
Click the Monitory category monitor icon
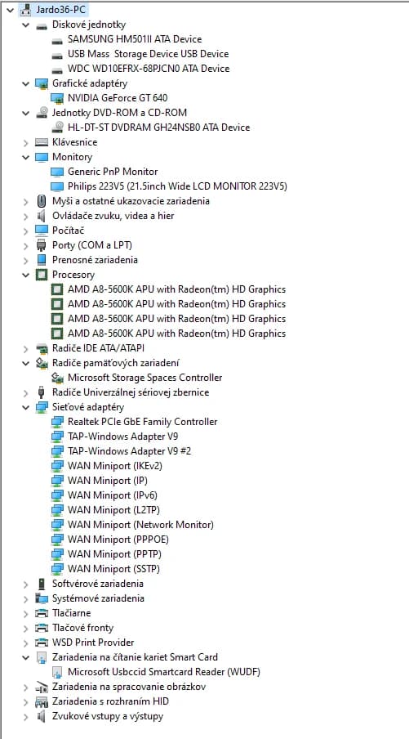coord(42,157)
